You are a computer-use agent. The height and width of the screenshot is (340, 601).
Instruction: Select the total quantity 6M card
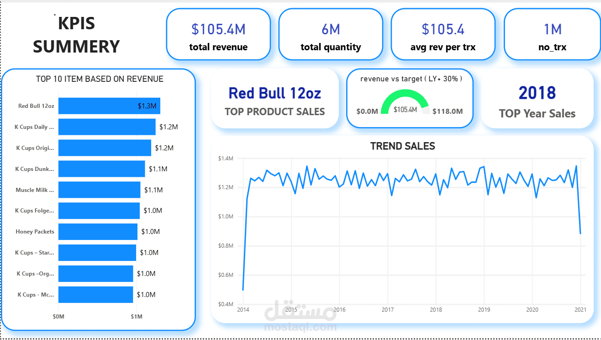[331, 34]
